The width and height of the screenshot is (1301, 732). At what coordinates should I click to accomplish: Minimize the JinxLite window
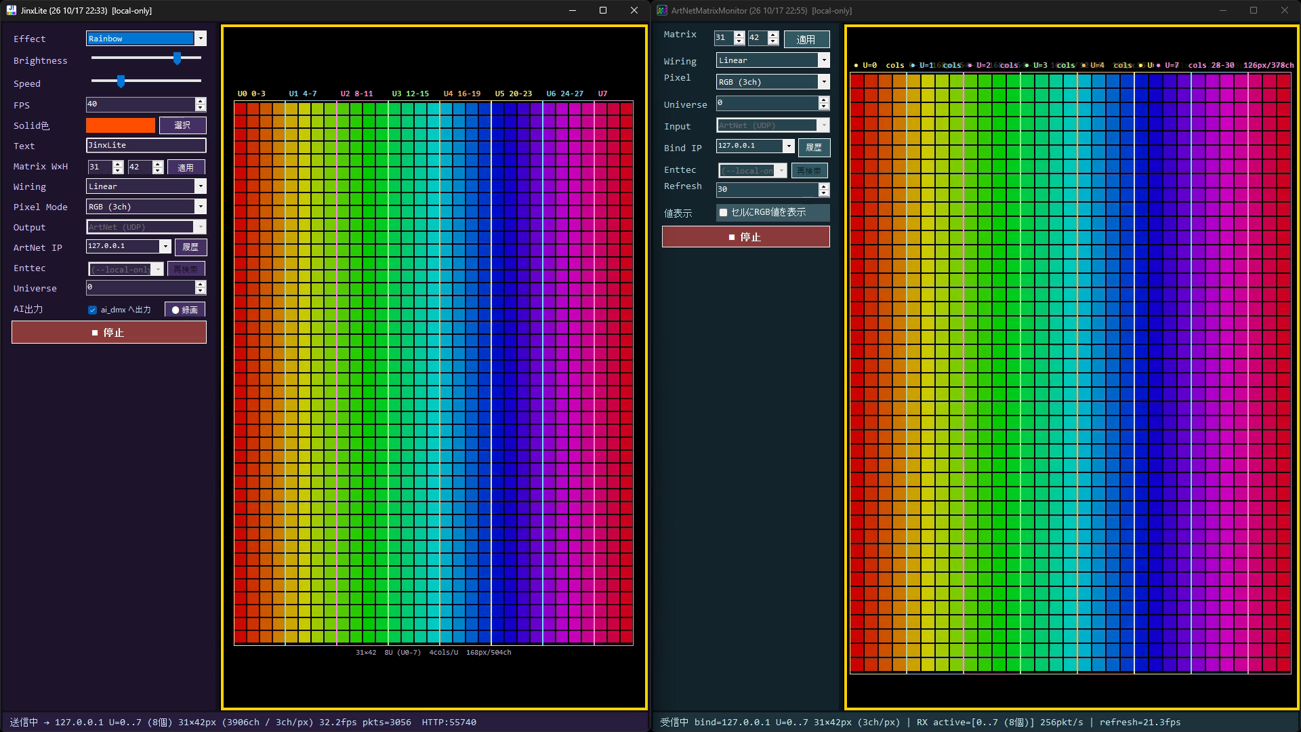pyautogui.click(x=573, y=10)
